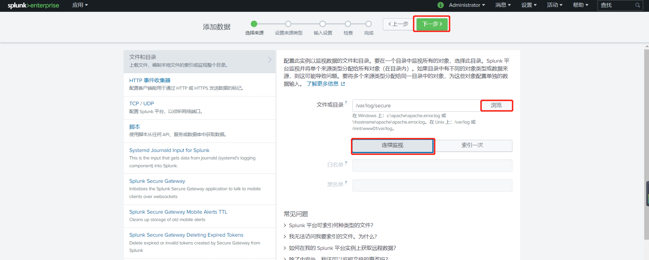Expand FAQ: 我无法访问我要索引的文件
649x260 pixels.
pos(330,237)
